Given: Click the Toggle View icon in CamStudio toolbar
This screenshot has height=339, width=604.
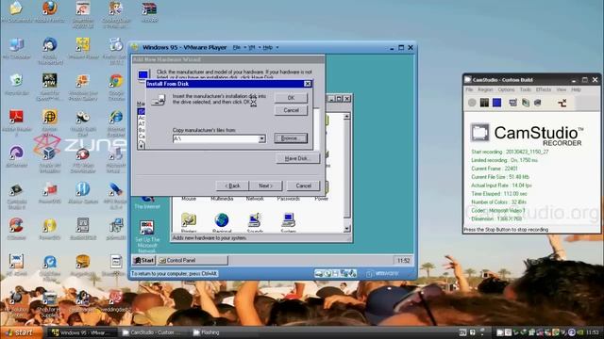Looking at the screenshot, I should click(x=512, y=103).
